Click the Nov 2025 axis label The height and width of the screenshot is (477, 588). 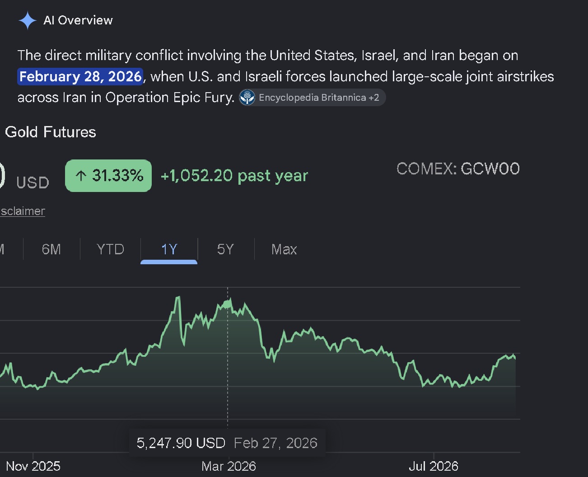pyautogui.click(x=33, y=466)
